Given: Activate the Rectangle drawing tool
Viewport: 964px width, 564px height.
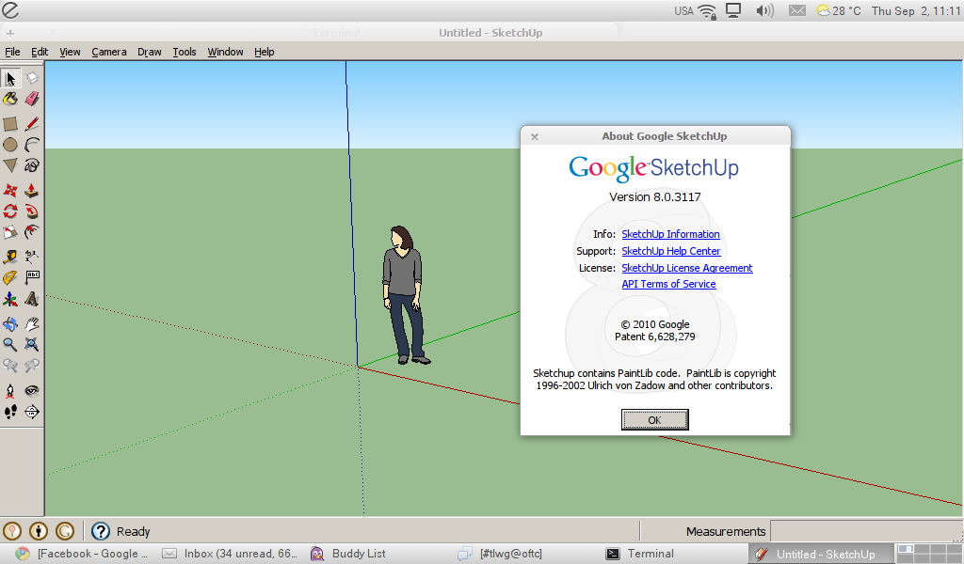Looking at the screenshot, I should tap(10, 124).
